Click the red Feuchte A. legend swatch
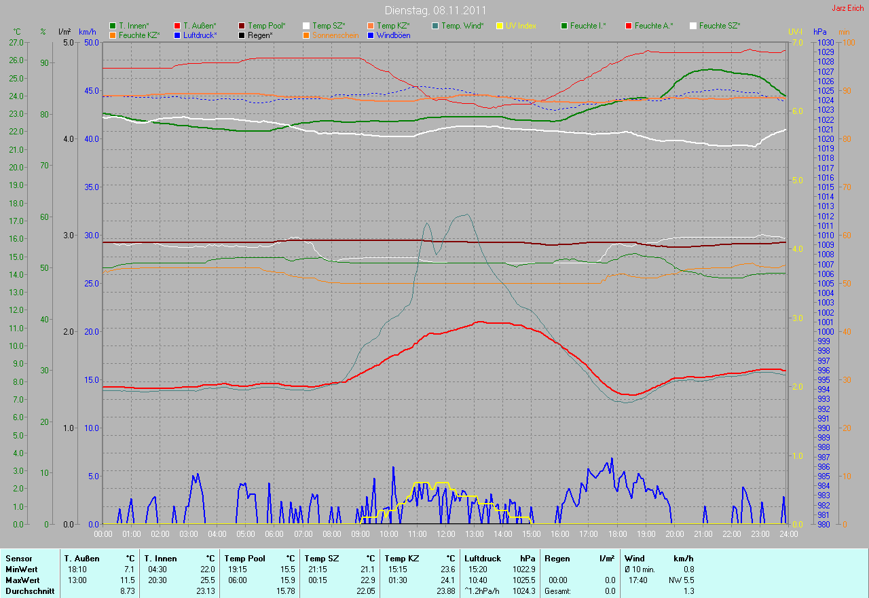The width and height of the screenshot is (869, 598). (x=629, y=26)
